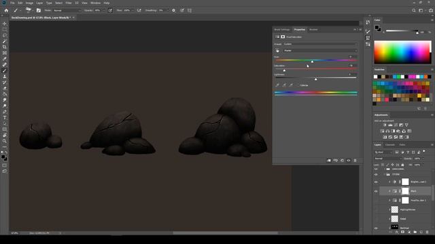
Task: Toggle symmetry paint options icon
Action: point(190,11)
